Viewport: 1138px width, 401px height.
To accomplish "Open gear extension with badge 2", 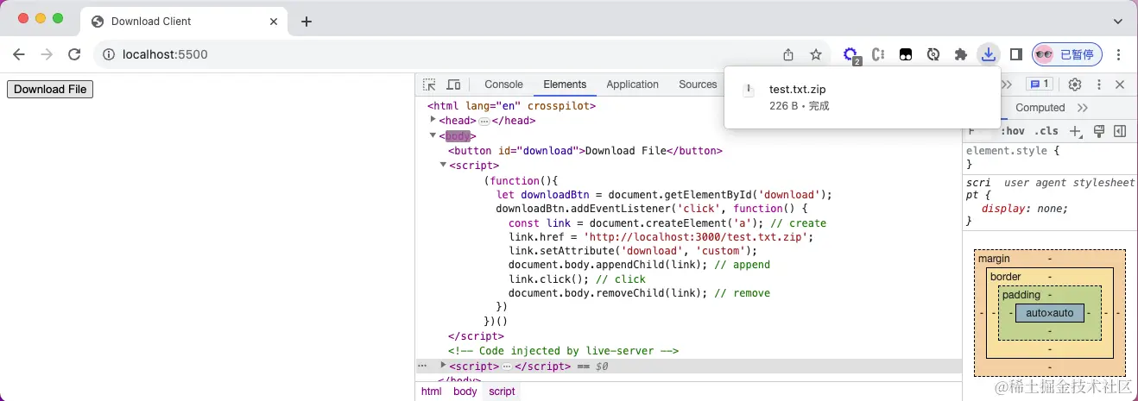I will point(851,54).
